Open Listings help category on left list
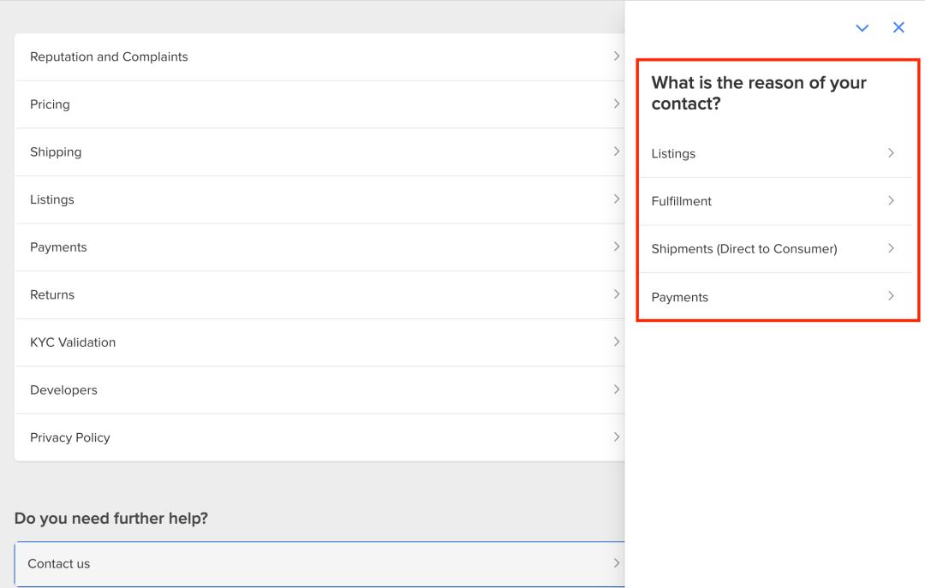This screenshot has width=925, height=588. [52, 199]
